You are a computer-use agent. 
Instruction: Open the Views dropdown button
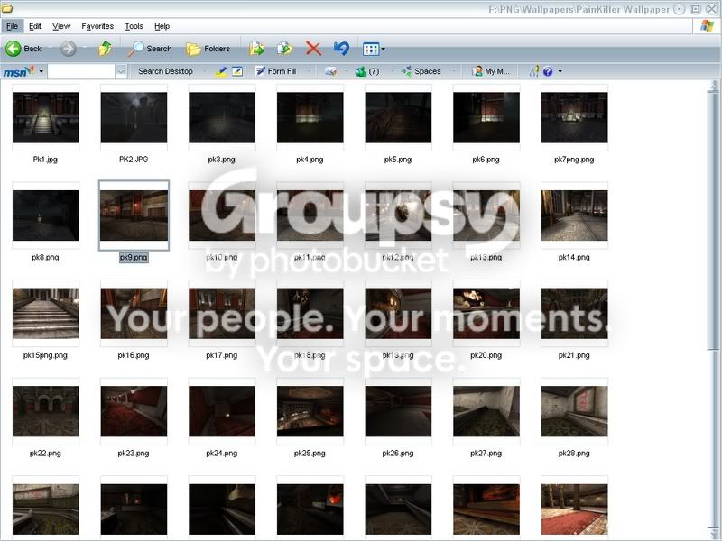point(374,49)
